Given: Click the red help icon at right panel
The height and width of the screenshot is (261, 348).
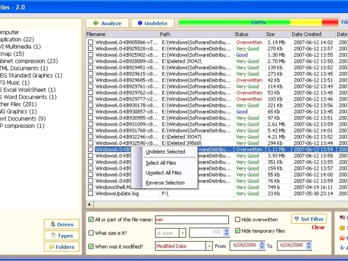Looking at the screenshot, I should pos(342,238).
